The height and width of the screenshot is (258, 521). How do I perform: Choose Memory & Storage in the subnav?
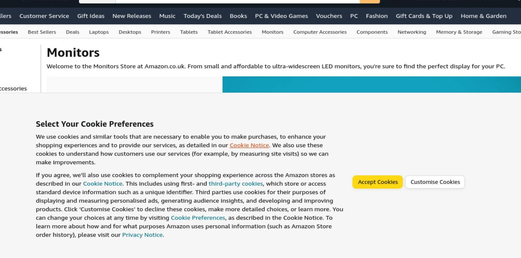click(x=459, y=32)
